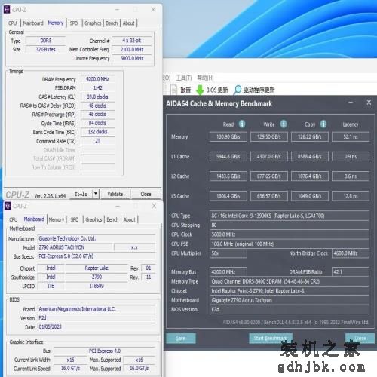Open Graphics tab in top CPU-Z window
377x377 pixels.
pyautogui.click(x=93, y=23)
